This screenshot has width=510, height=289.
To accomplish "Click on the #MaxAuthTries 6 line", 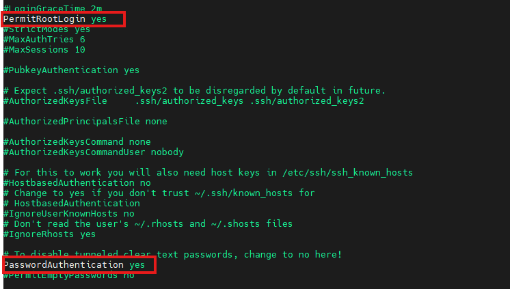I will [x=44, y=40].
